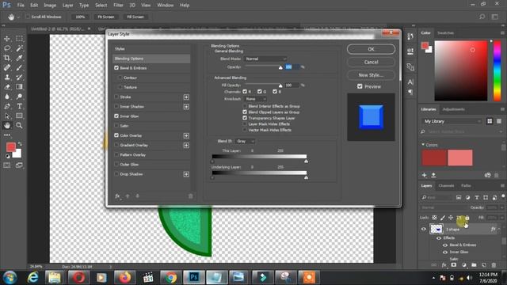
Task: Click the Fill Opacity value field
Action: point(292,85)
